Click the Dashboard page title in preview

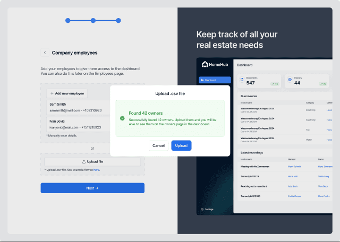coord(244,65)
